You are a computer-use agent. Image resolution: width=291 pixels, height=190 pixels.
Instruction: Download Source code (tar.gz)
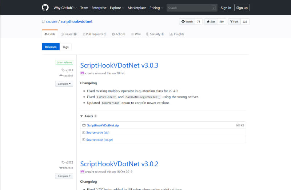pyautogui.click(x=99, y=140)
